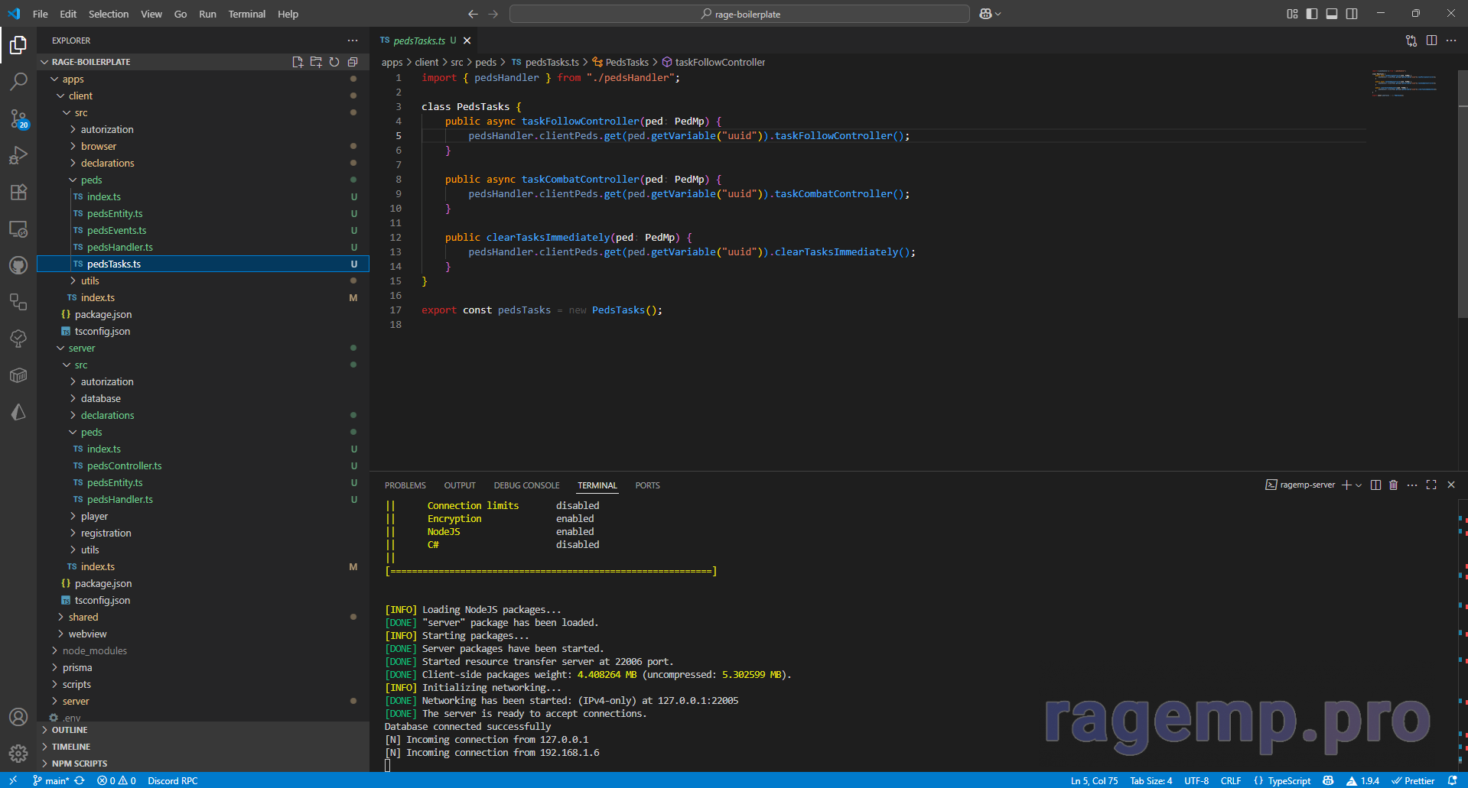Expand the NPM SCRIPTS section
1468x788 pixels.
point(203,764)
